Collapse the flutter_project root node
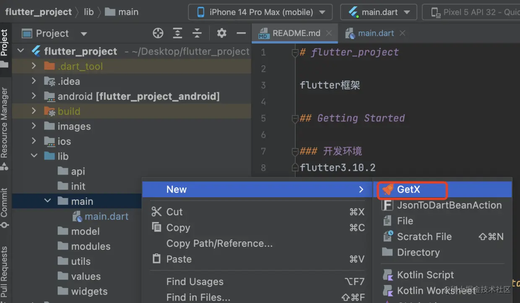520x303 pixels. [21, 51]
